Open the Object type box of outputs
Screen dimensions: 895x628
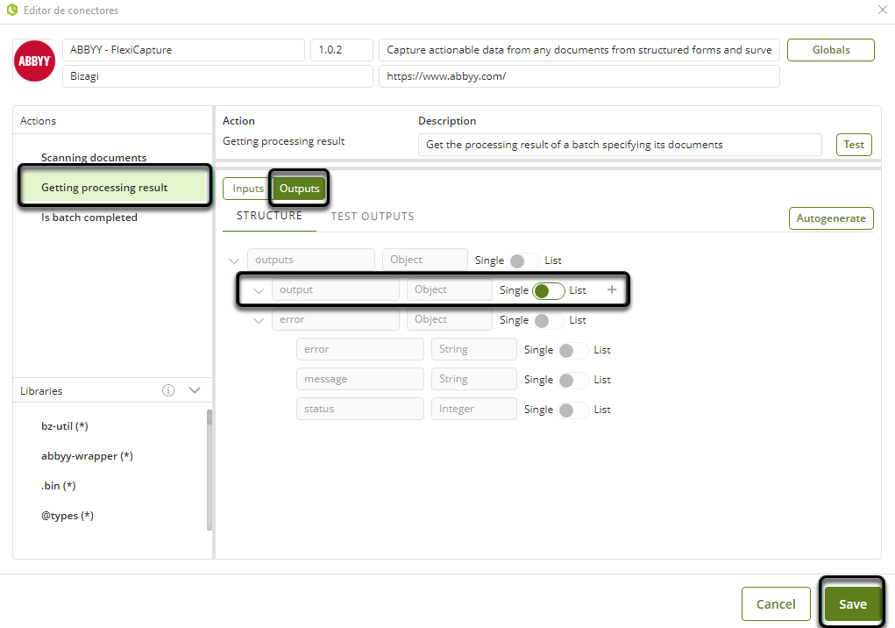click(x=424, y=260)
